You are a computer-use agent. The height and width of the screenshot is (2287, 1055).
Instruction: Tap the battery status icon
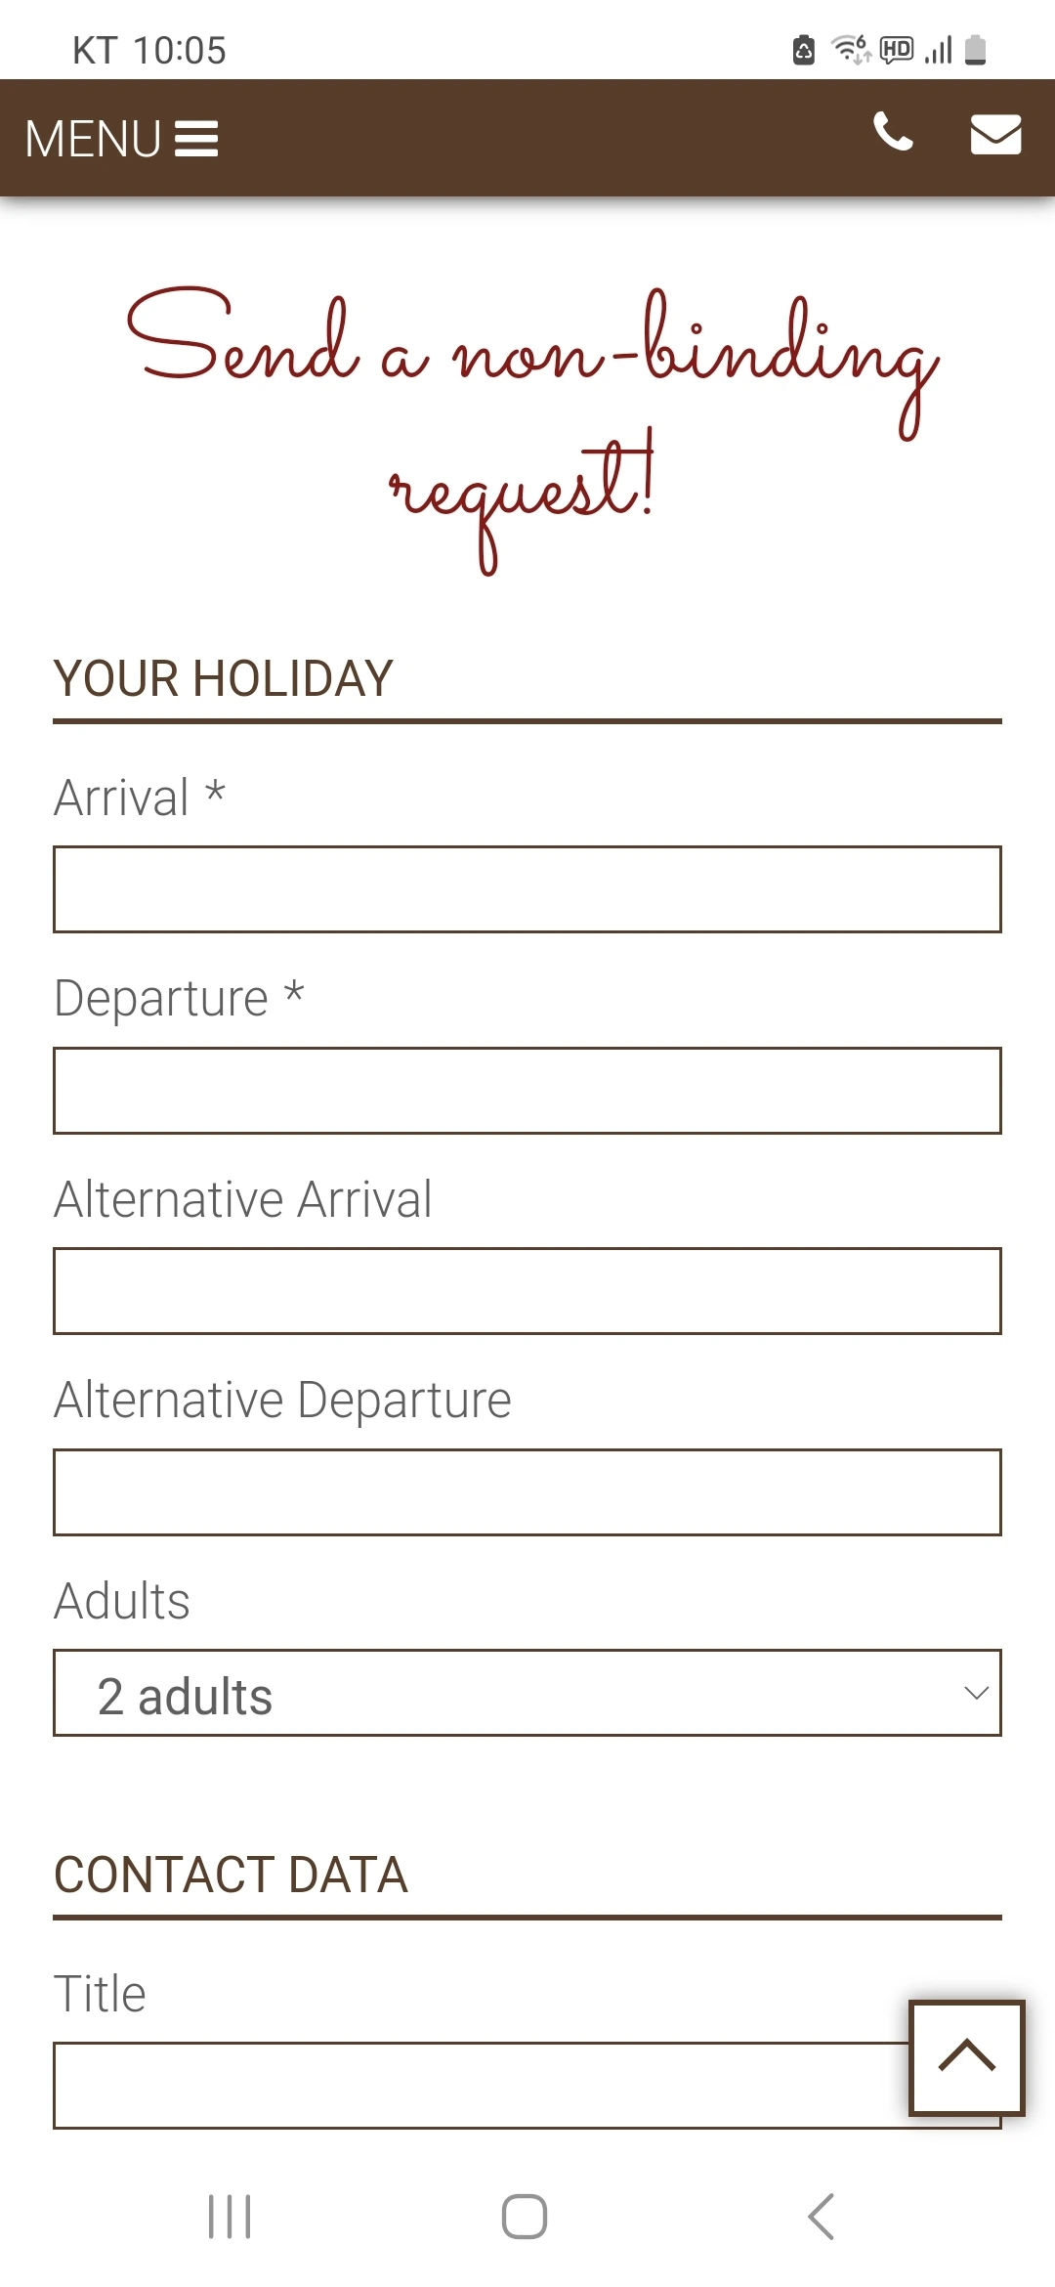pos(975,50)
